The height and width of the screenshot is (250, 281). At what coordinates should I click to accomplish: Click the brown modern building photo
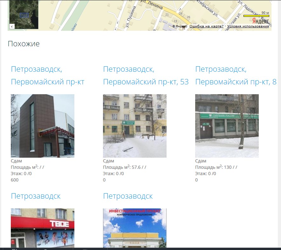pos(43,126)
